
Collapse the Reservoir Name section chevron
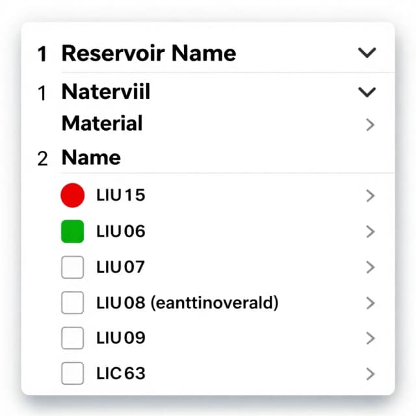point(367,53)
